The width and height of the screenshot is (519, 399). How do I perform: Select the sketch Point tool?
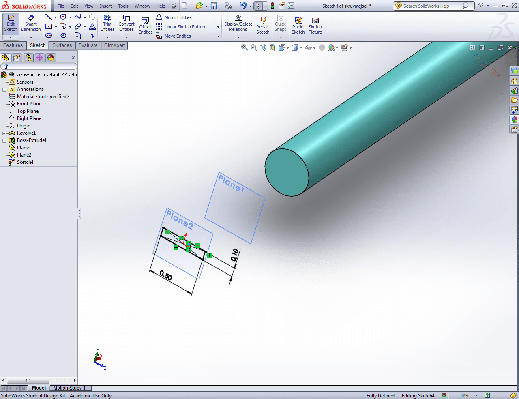[x=92, y=36]
